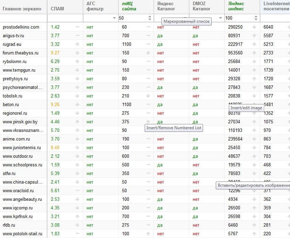Select the beton.ru domain
290x238 pixels.
tap(11, 105)
